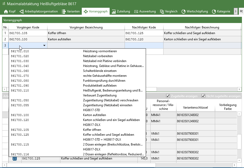The height and width of the screenshot is (168, 244).
Task: Choose 861701.020 Netzkabel vorbereiten option
Action: [x=77, y=56]
